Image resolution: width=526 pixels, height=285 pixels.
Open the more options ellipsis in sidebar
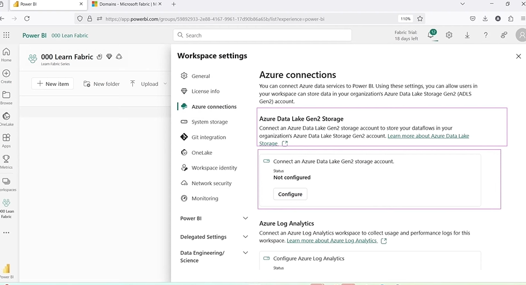[x=6, y=233]
